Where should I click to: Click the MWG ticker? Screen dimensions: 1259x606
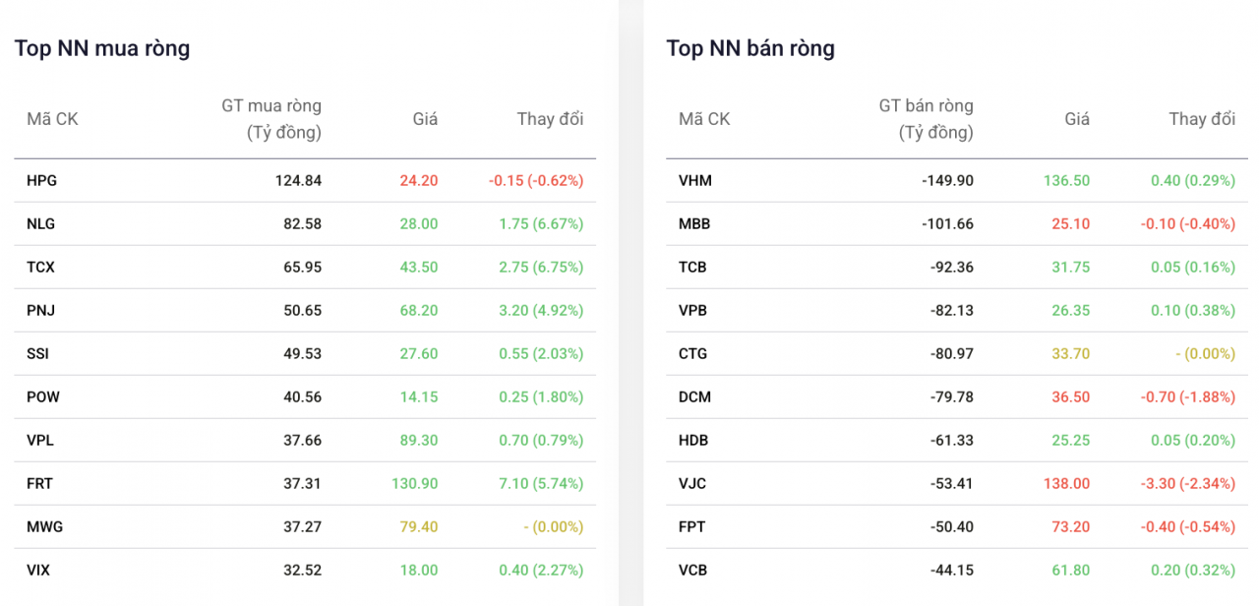click(x=45, y=527)
